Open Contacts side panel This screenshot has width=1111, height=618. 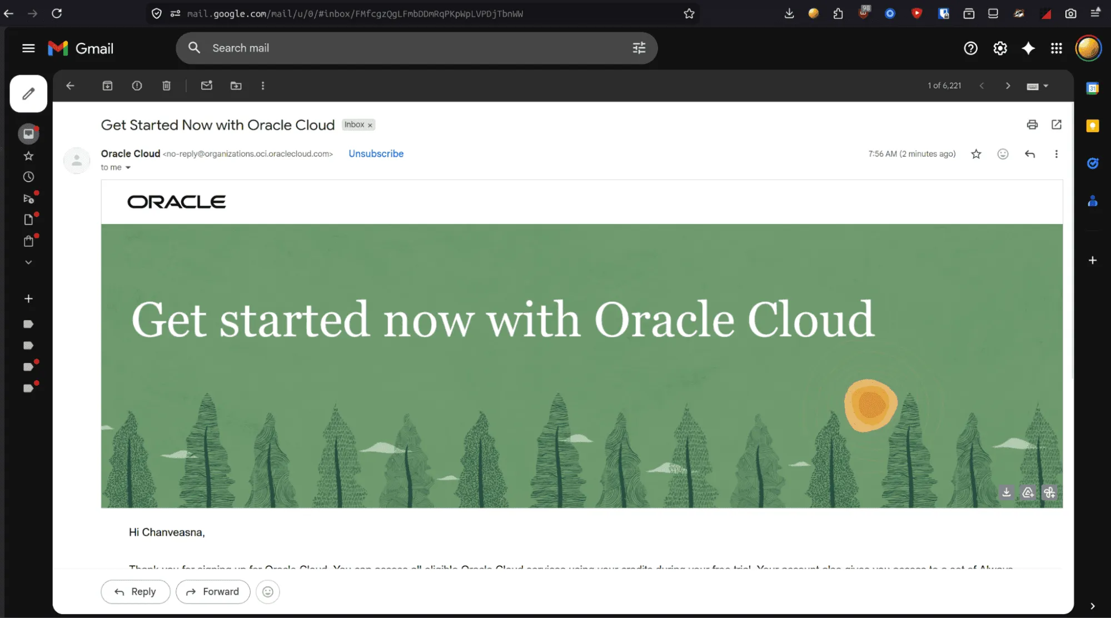[x=1092, y=201]
